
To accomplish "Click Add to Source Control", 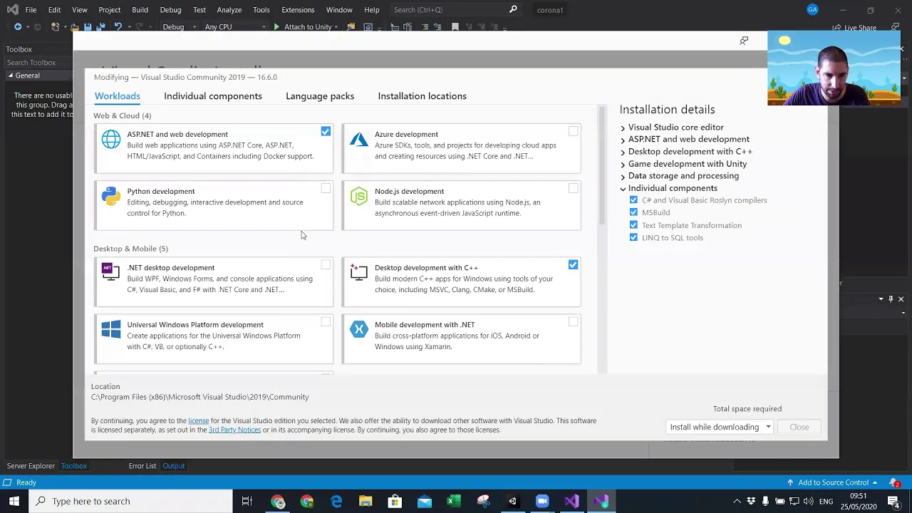I will (x=833, y=482).
